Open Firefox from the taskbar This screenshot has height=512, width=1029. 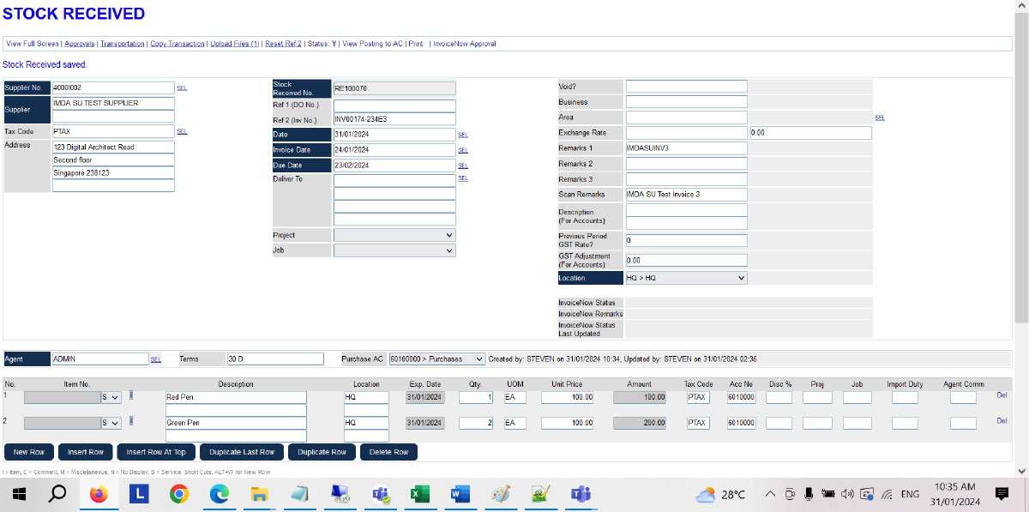pyautogui.click(x=99, y=494)
